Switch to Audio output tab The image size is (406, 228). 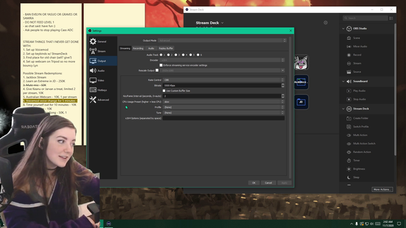pyautogui.click(x=151, y=48)
